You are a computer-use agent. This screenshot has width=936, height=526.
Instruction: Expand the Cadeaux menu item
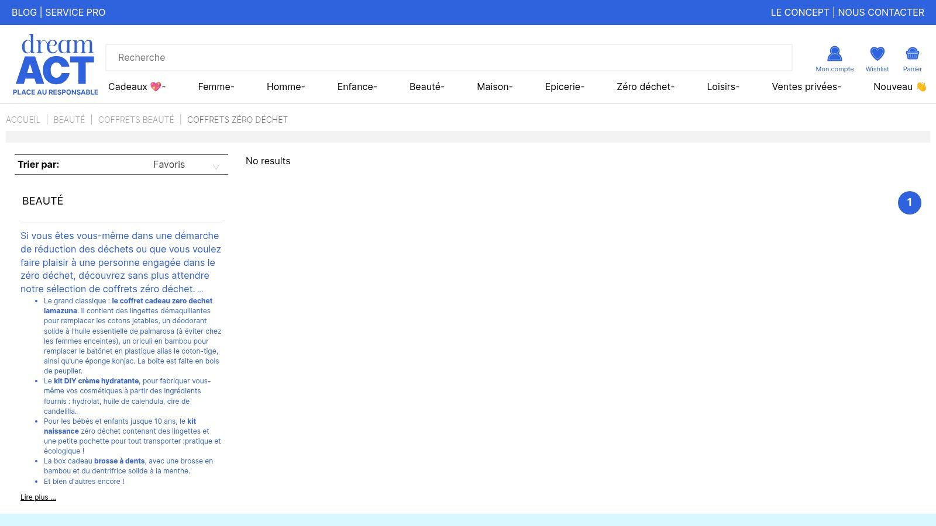click(x=137, y=86)
